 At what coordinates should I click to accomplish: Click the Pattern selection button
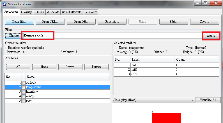pyautogui.click(x=96, y=67)
